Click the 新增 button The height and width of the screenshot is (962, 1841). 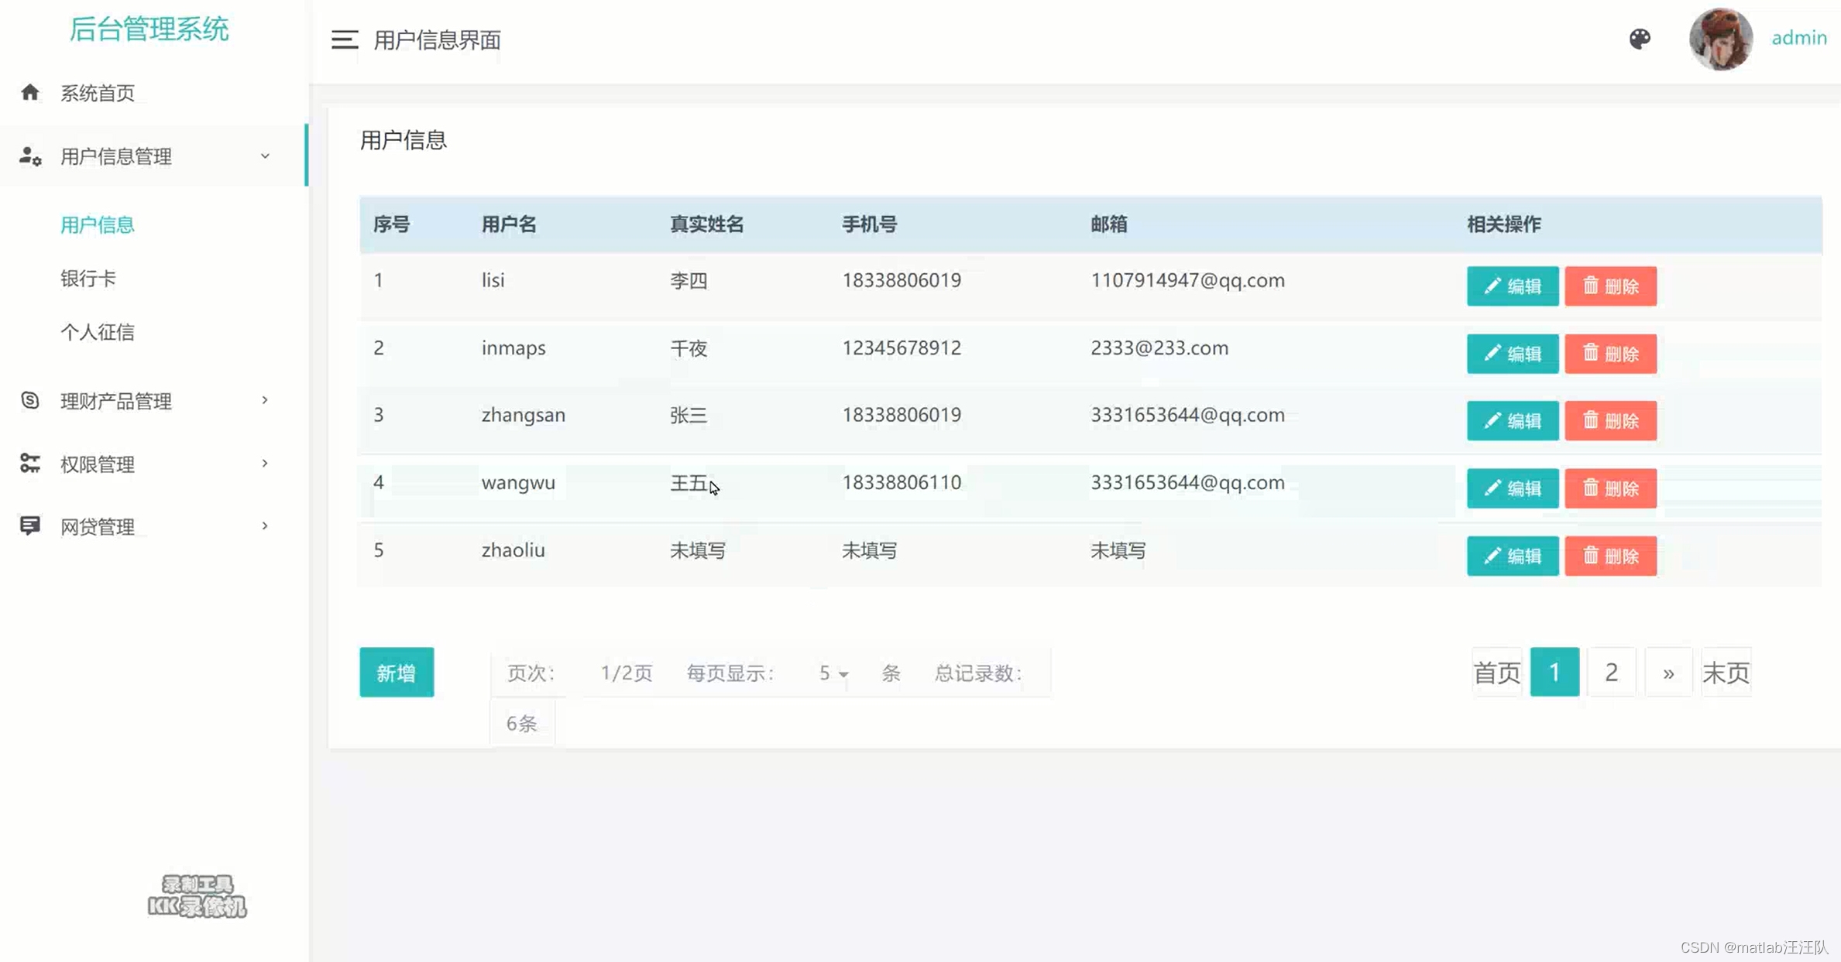[x=397, y=673]
